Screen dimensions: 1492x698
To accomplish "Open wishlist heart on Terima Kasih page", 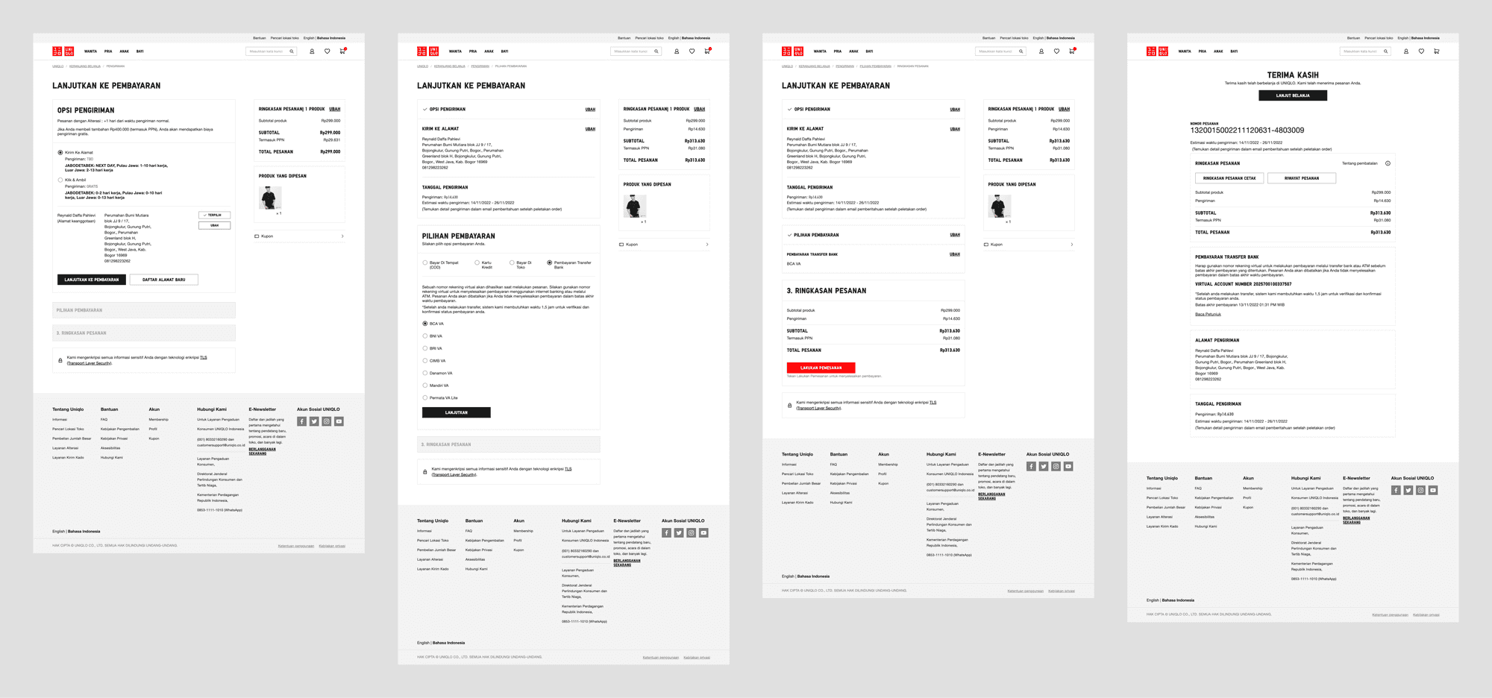I will click(x=1421, y=51).
